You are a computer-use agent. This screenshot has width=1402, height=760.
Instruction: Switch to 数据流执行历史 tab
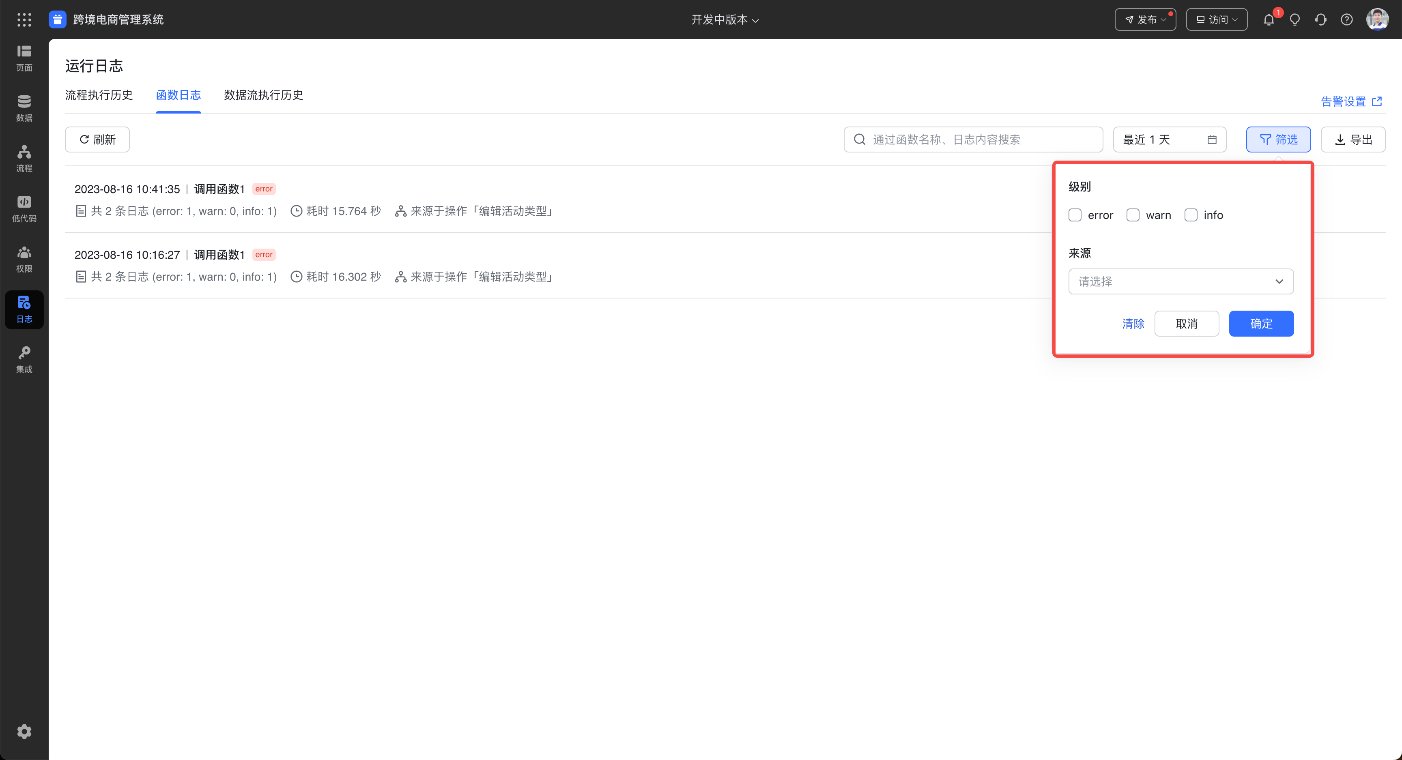pyautogui.click(x=263, y=95)
